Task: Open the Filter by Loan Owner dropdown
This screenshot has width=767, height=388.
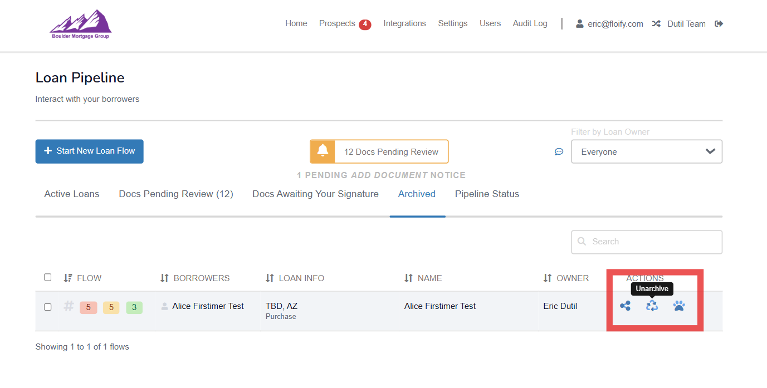Action: pos(646,151)
